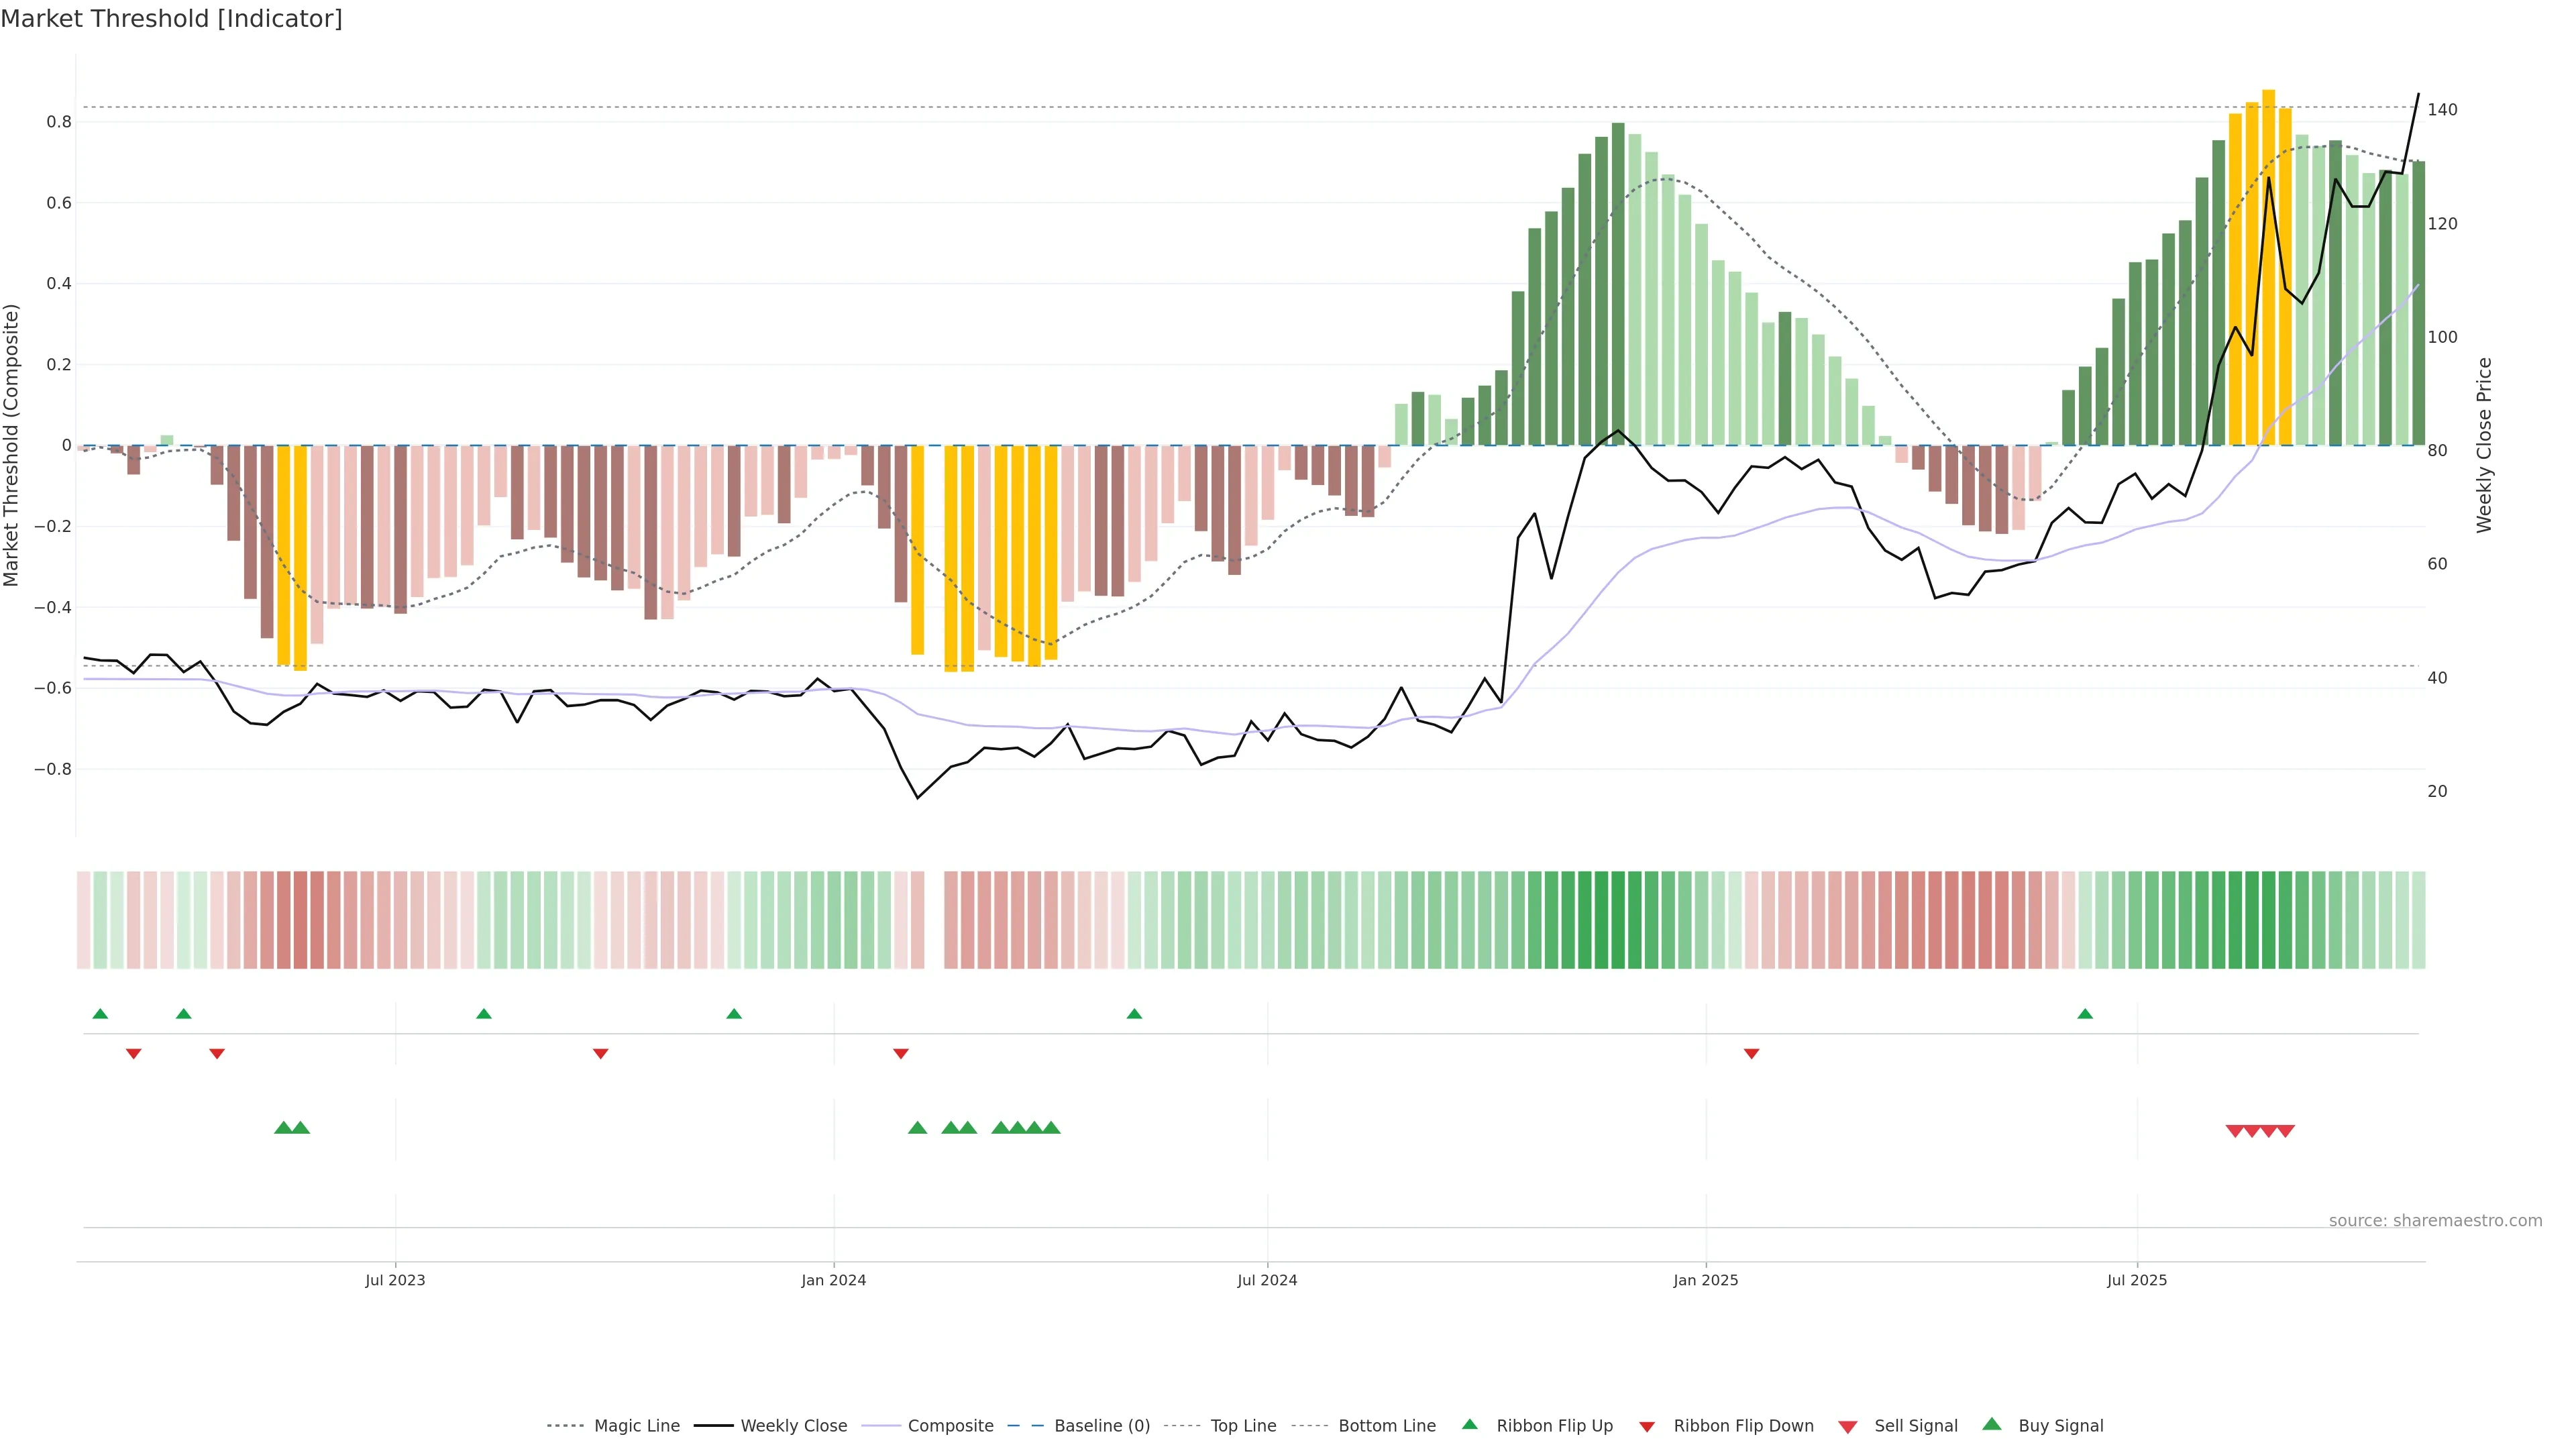
Task: Click the red Ribbon Flip Down legend triangle
Action: coord(1647,1427)
